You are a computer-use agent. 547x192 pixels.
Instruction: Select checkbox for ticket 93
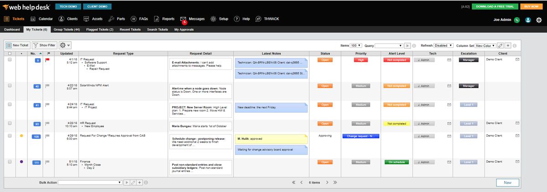click(10, 123)
